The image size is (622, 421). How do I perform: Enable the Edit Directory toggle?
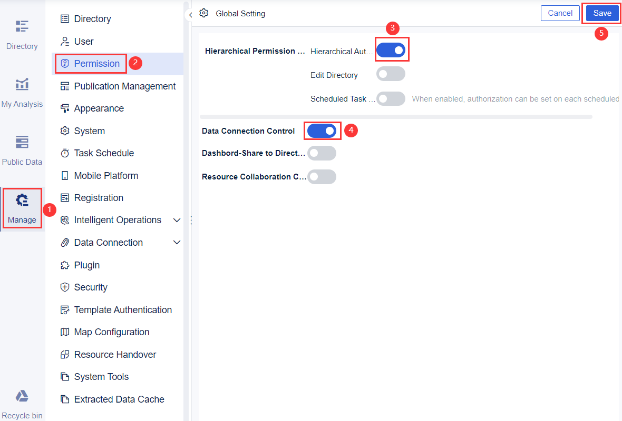(x=391, y=74)
